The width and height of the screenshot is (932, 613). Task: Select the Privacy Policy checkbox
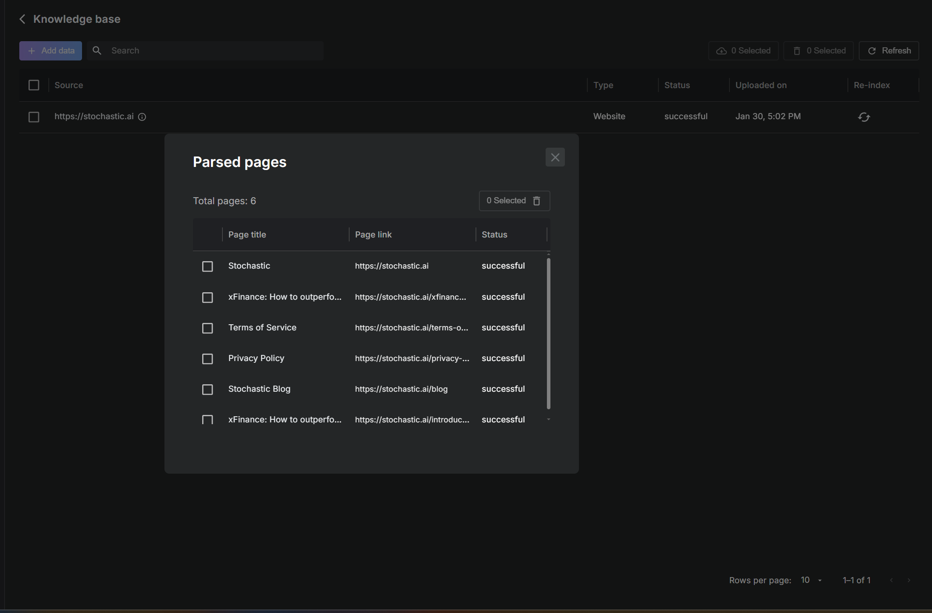207,359
